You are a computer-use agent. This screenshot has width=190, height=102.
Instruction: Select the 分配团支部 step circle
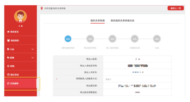tap(135, 39)
